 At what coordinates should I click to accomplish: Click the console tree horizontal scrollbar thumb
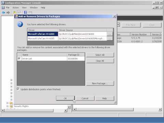click(x=29, y=110)
